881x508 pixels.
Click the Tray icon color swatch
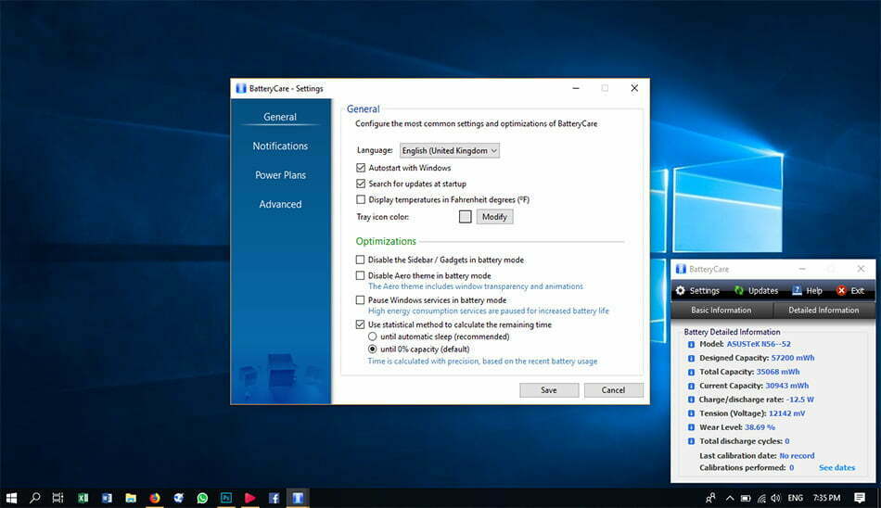(x=466, y=217)
